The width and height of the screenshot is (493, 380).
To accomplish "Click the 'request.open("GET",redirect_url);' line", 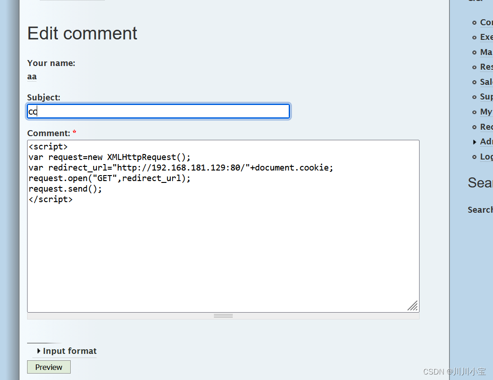I will pyautogui.click(x=109, y=178).
